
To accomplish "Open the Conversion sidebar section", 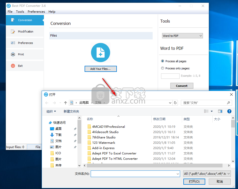I will (x=25, y=20).
